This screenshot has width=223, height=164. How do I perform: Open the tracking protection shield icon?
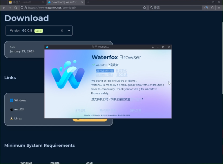tap(22, 8)
